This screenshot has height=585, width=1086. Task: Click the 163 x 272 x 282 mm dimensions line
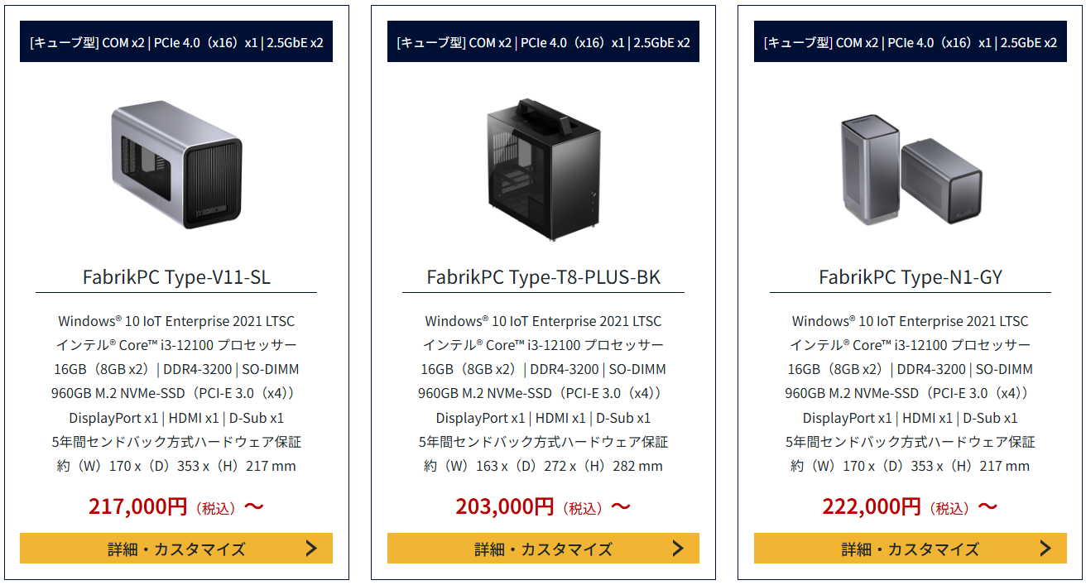pyautogui.click(x=543, y=466)
